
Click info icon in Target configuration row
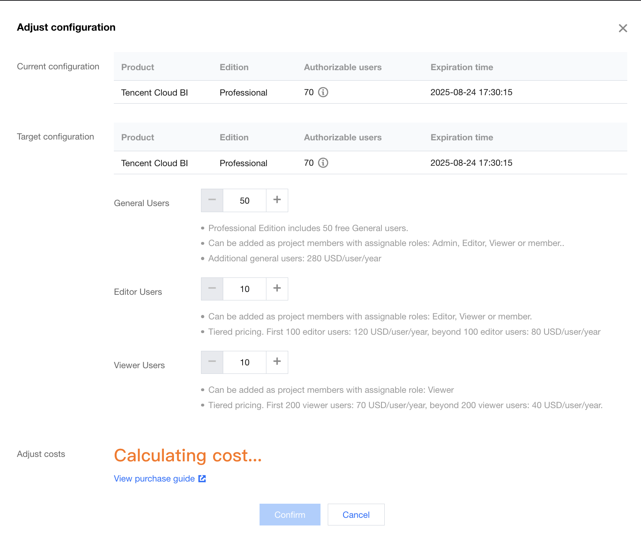point(323,163)
